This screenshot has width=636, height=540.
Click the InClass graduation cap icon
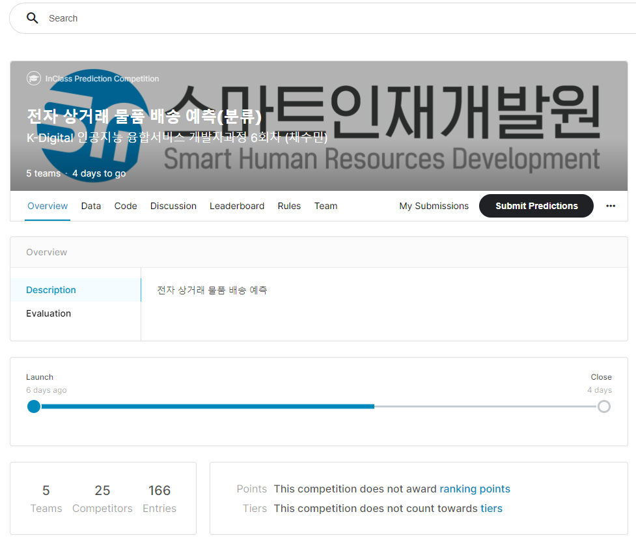[x=34, y=78]
